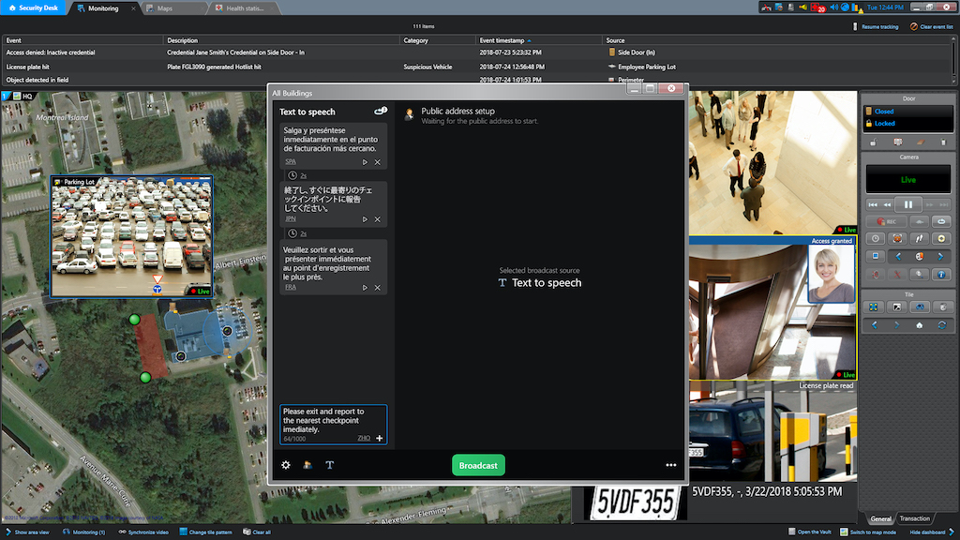Remove the Japanese text-to-speech message
960x540 pixels.
tap(378, 219)
